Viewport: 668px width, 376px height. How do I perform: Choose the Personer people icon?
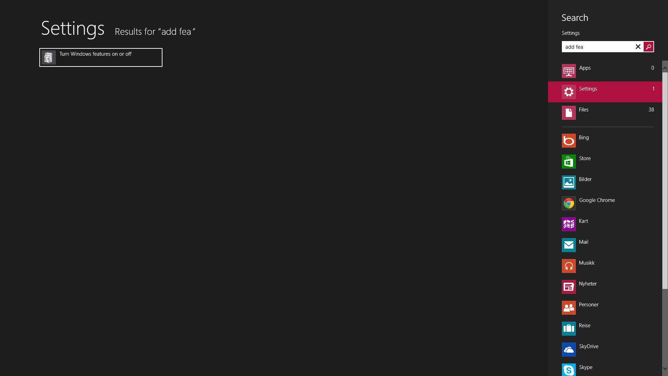(568, 308)
